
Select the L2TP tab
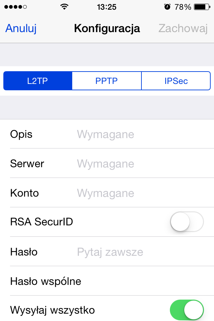[38, 81]
